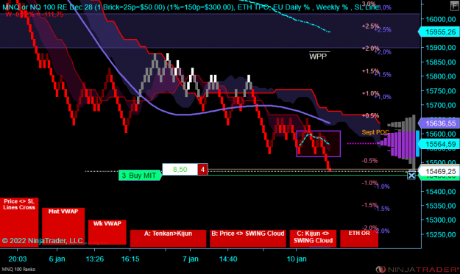Select the purple rectangle drawn near 10 jan
Viewport: 460px width, 274px height.
[x=318, y=144]
